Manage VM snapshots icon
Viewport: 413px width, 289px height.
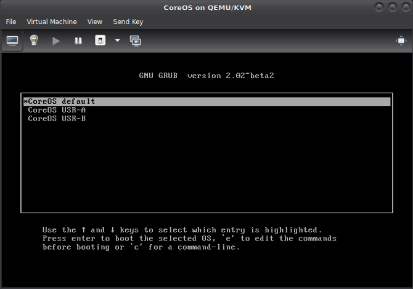(x=136, y=41)
